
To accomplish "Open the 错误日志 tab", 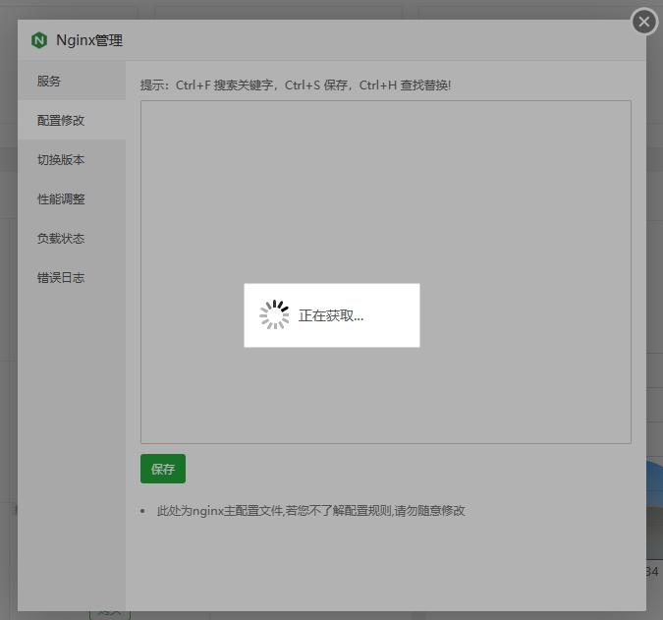I will pos(72,277).
